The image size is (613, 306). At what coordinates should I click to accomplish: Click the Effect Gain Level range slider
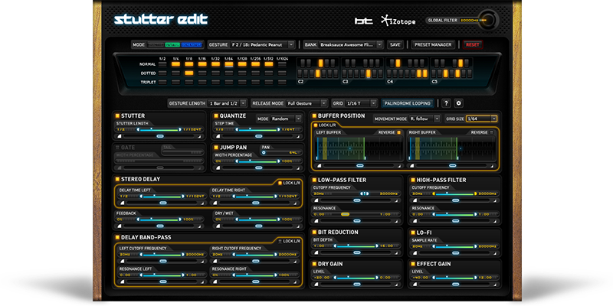tap(455, 278)
